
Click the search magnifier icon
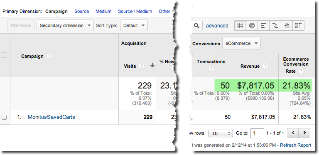(196, 26)
